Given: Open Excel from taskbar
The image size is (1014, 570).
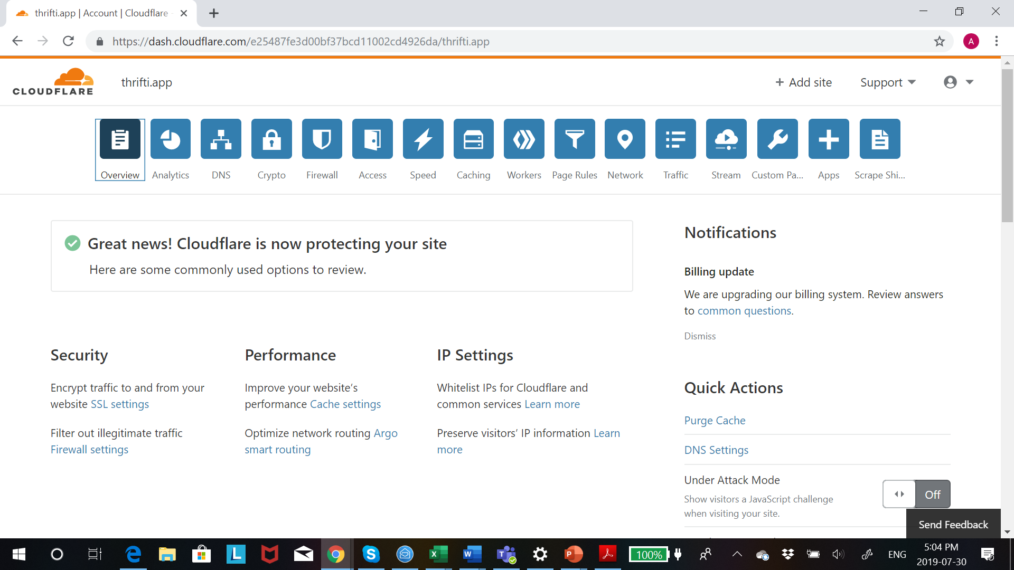Looking at the screenshot, I should (x=438, y=554).
